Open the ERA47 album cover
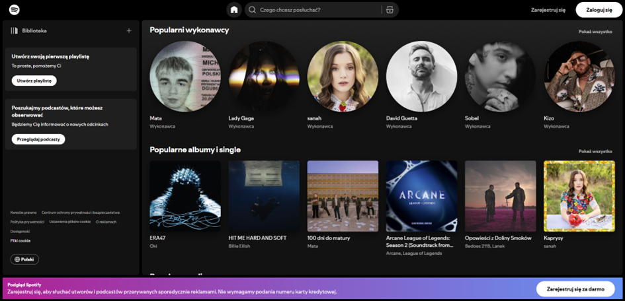 click(x=185, y=196)
